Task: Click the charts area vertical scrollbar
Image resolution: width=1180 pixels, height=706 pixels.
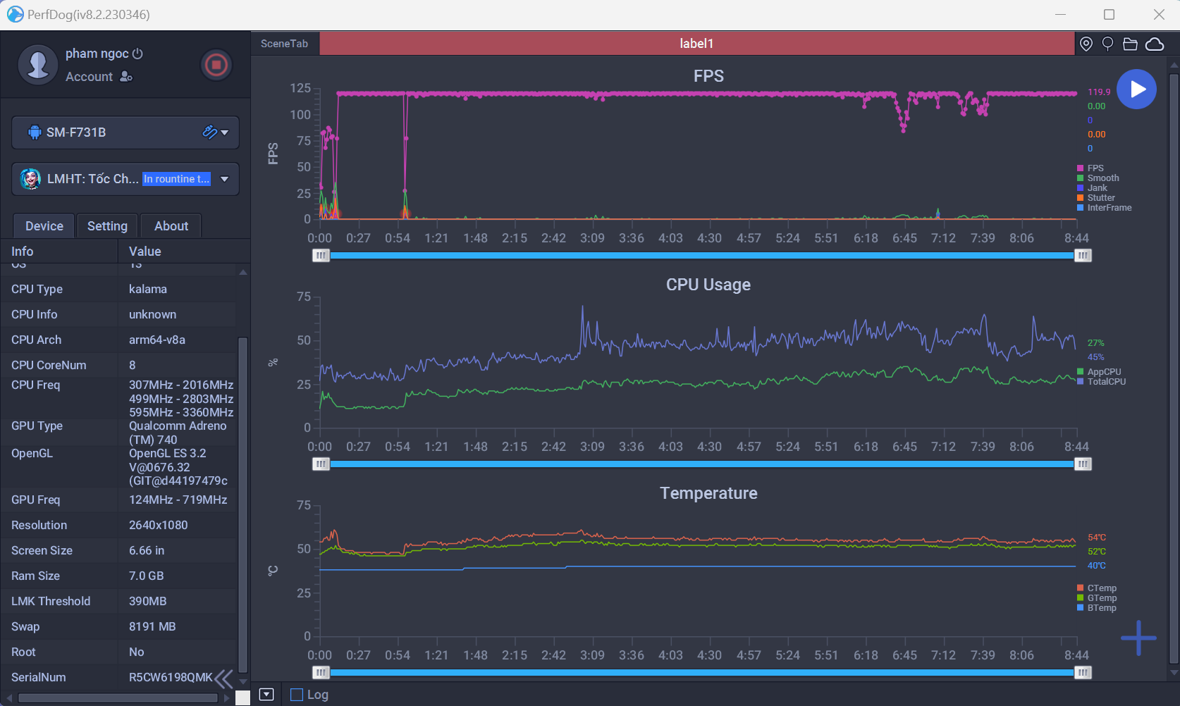Action: 1174,368
